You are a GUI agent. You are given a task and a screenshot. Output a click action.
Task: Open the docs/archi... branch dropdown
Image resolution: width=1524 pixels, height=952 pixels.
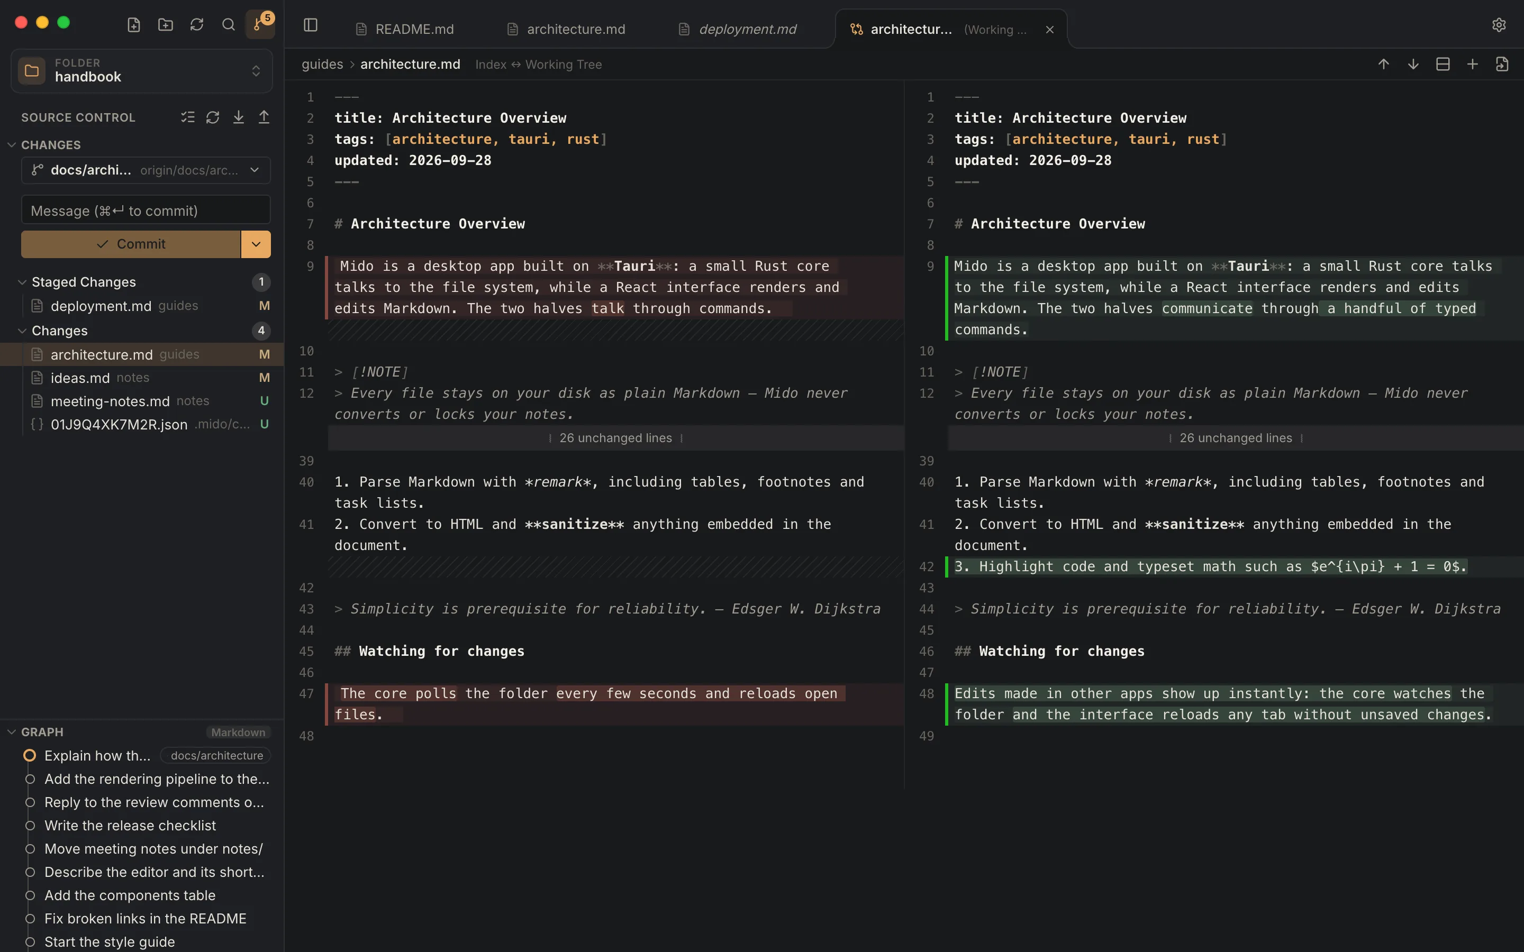[x=146, y=170]
